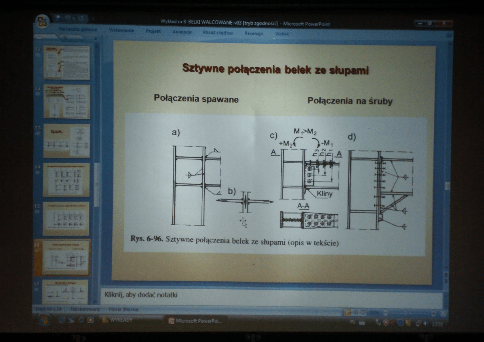Image resolution: width=484 pixels, height=342 pixels.
Task: Switch to the Animacje ribbon tab
Action: click(x=182, y=32)
